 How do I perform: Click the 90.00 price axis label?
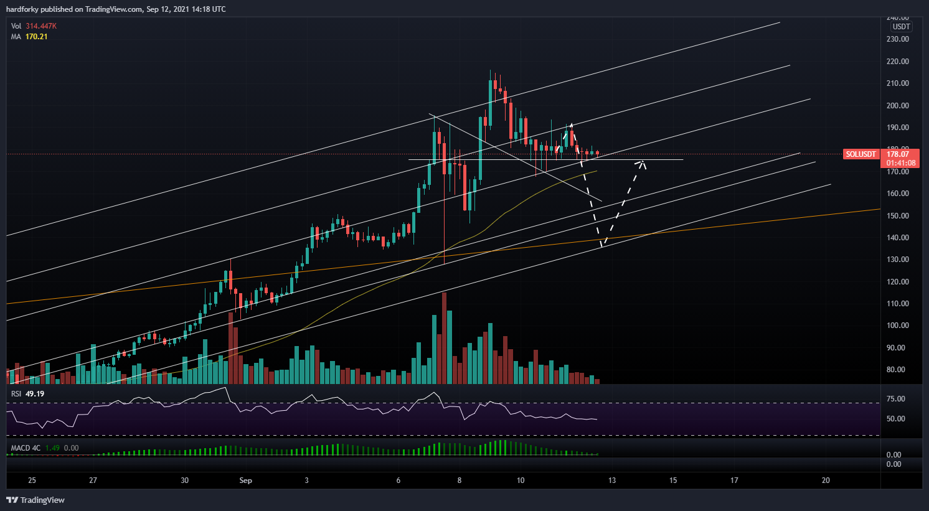click(x=895, y=348)
